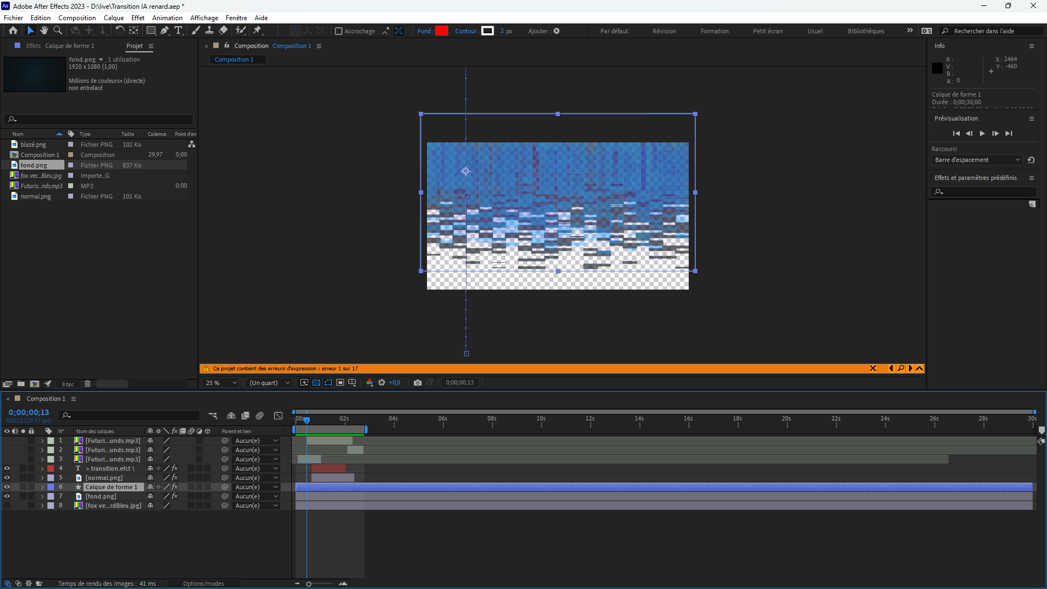
Task: Select the Formation workspace
Action: tap(714, 31)
